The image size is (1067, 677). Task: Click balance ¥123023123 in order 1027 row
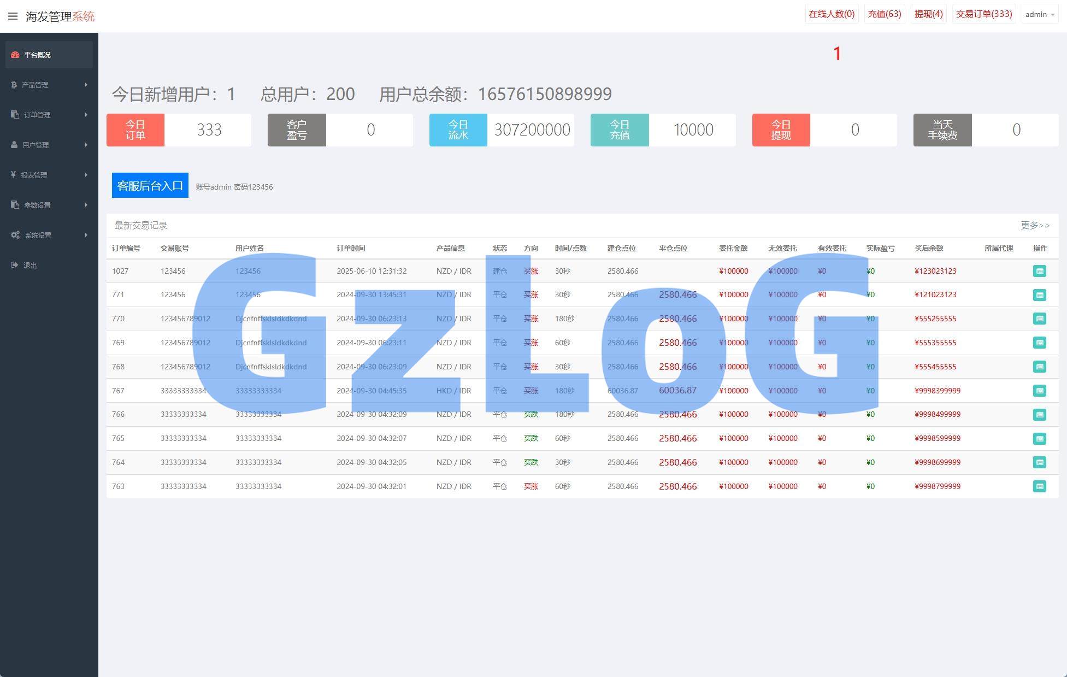[x=935, y=271]
